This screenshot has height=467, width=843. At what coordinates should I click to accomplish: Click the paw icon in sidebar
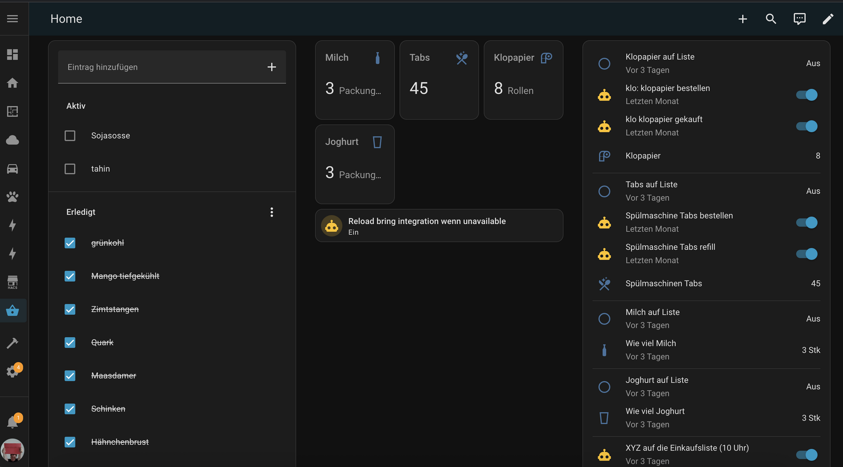tap(13, 197)
